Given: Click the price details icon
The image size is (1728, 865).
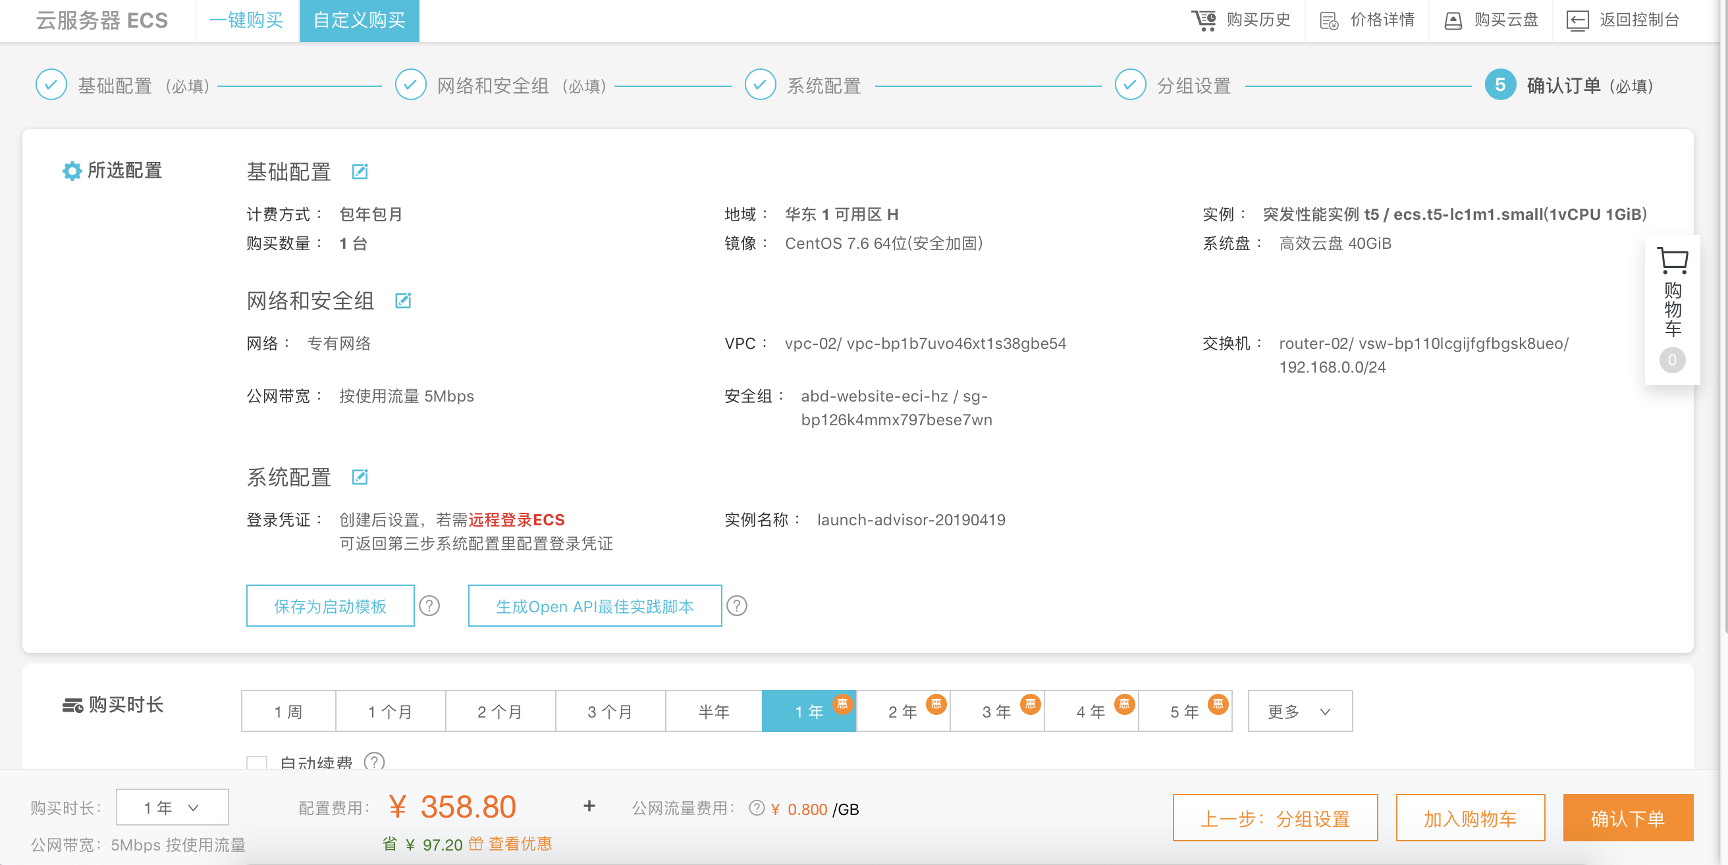Looking at the screenshot, I should tap(1329, 21).
